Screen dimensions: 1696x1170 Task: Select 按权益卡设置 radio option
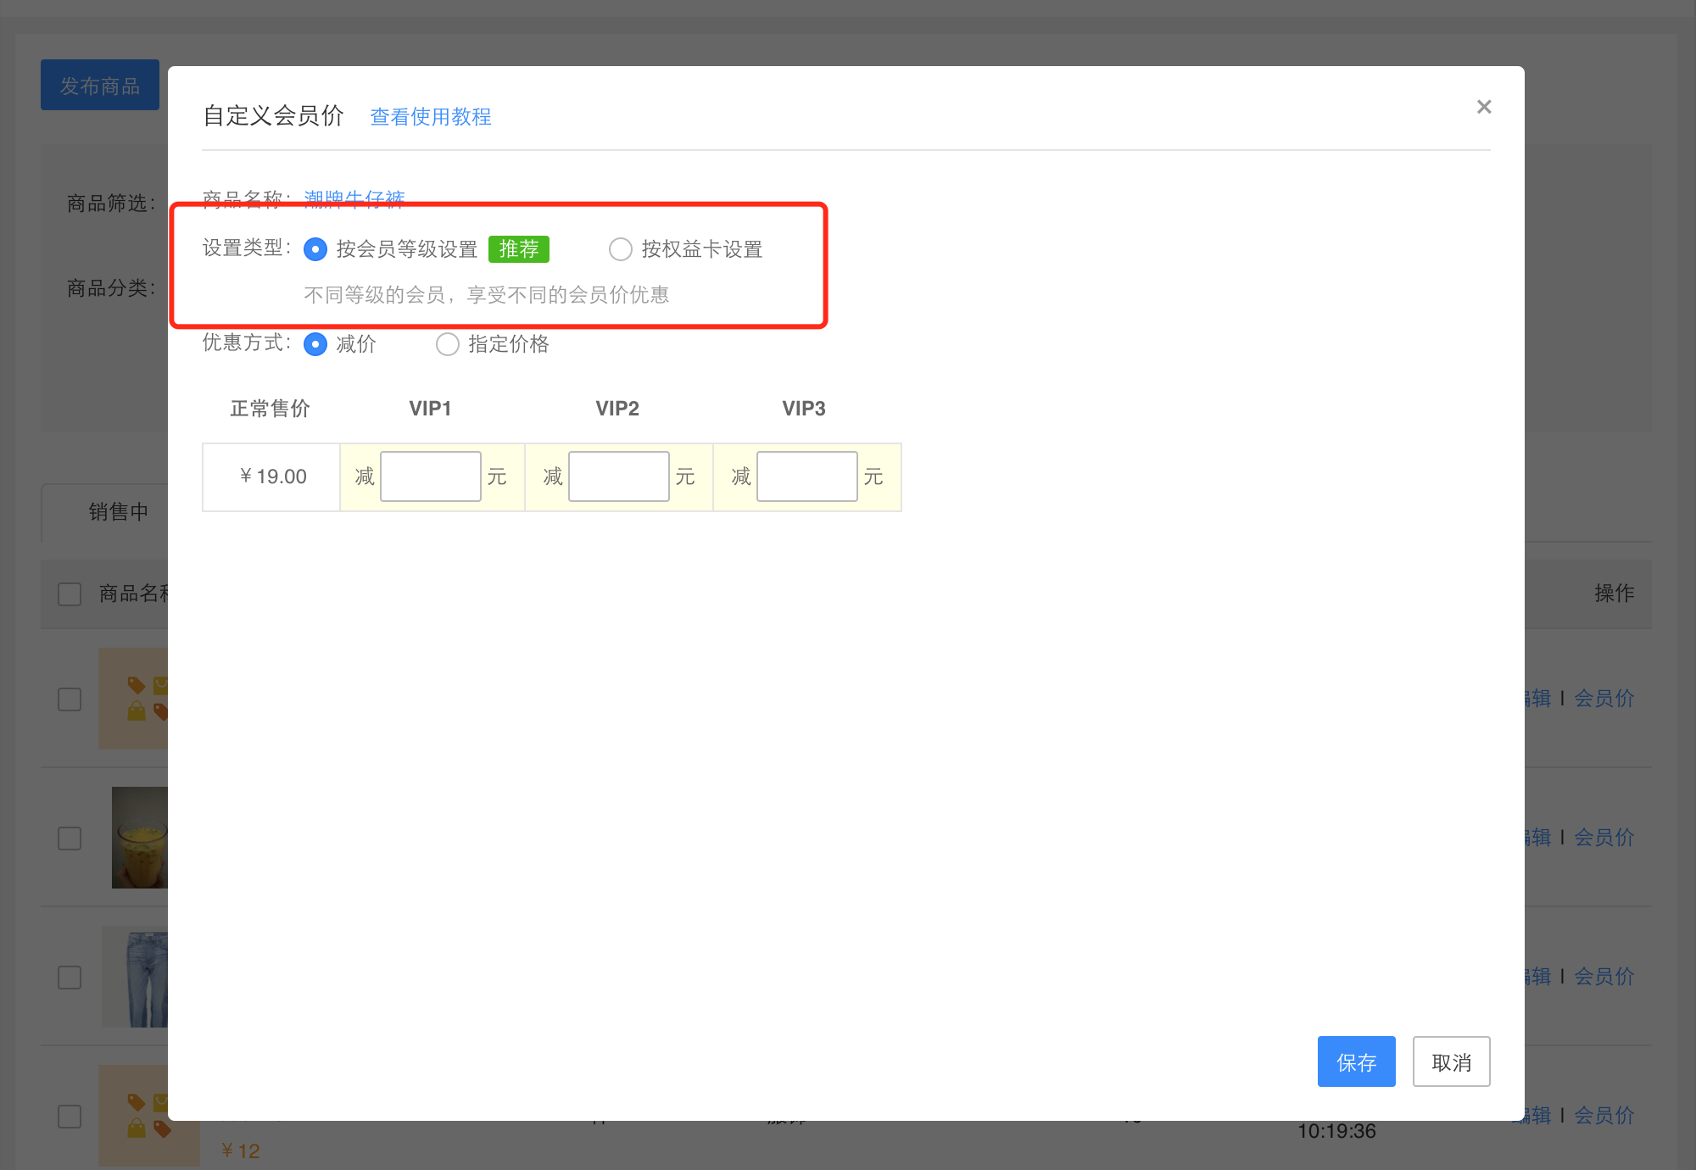(621, 249)
